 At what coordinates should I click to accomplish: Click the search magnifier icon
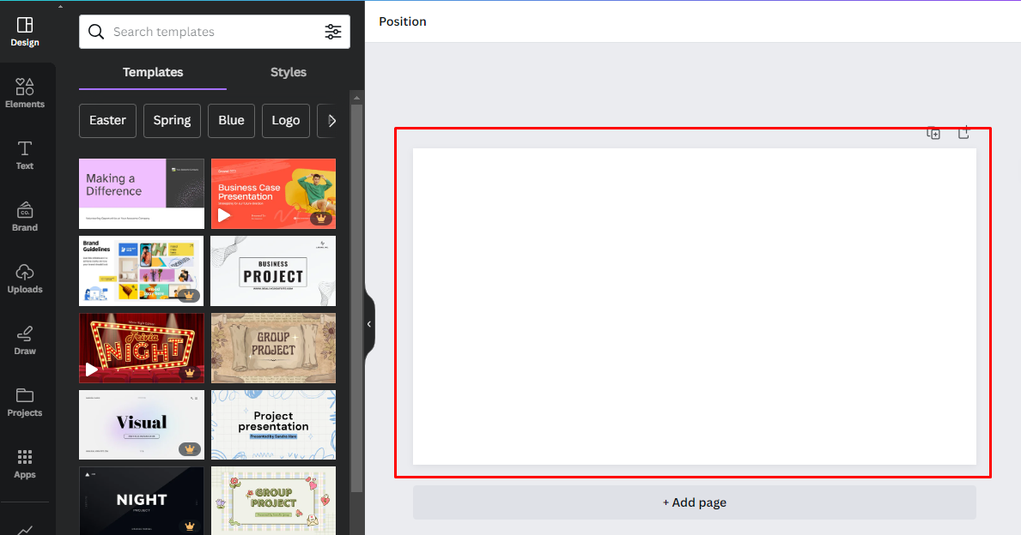click(95, 32)
